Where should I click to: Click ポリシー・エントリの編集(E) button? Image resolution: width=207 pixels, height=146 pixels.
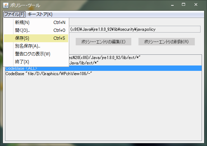pyautogui.click(x=103, y=42)
